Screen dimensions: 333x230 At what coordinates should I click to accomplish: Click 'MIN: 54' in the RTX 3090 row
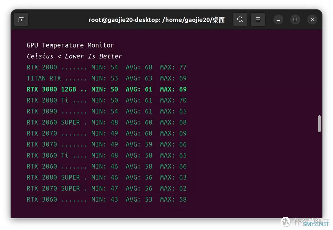pyautogui.click(x=105, y=111)
